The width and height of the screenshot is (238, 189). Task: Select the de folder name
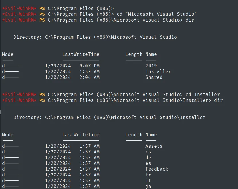148,157
